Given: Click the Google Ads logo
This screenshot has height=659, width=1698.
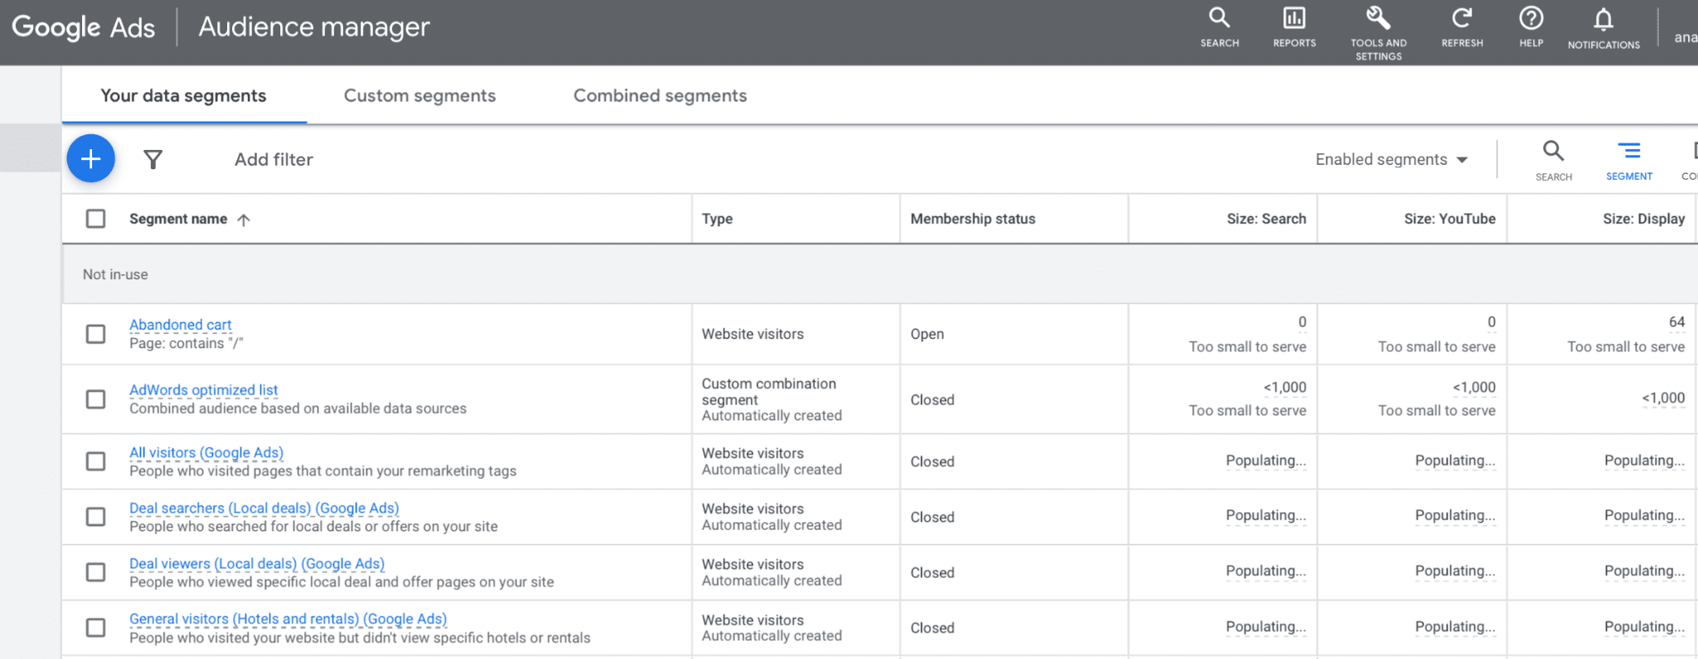Looking at the screenshot, I should click(83, 27).
